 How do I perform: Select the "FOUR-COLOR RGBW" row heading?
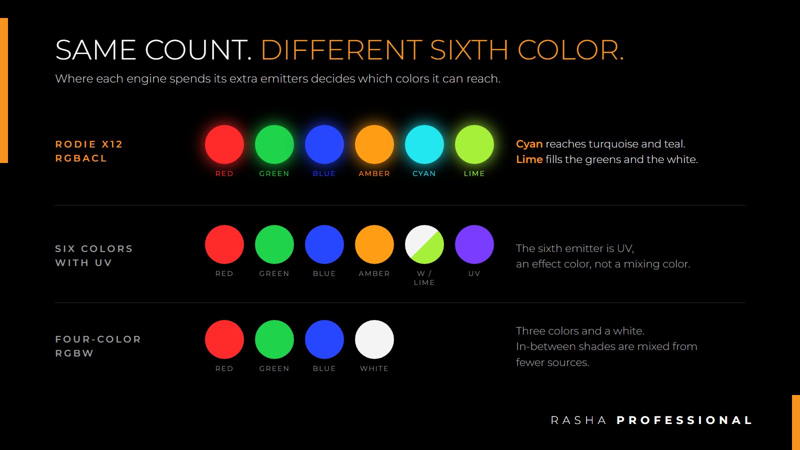click(98, 346)
